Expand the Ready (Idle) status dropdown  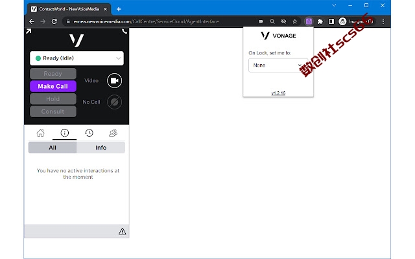coord(77,58)
